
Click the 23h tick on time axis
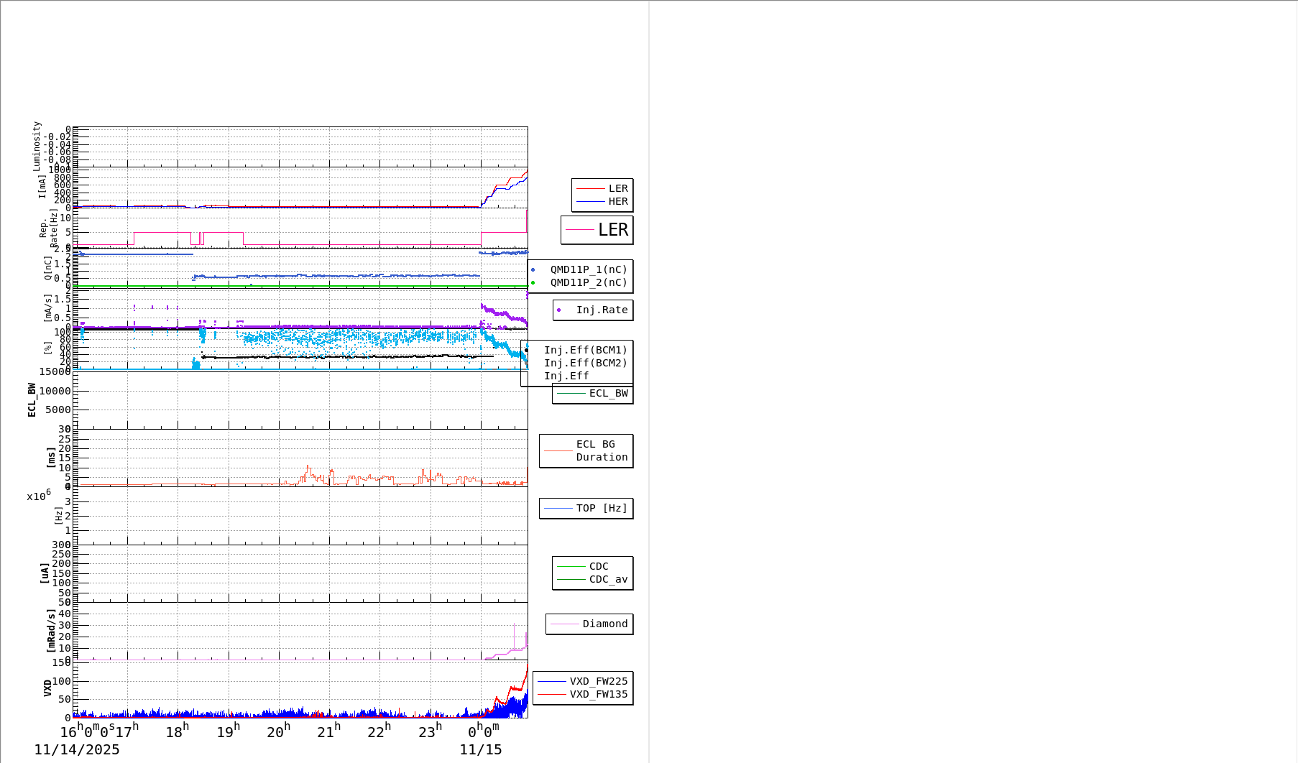[430, 731]
